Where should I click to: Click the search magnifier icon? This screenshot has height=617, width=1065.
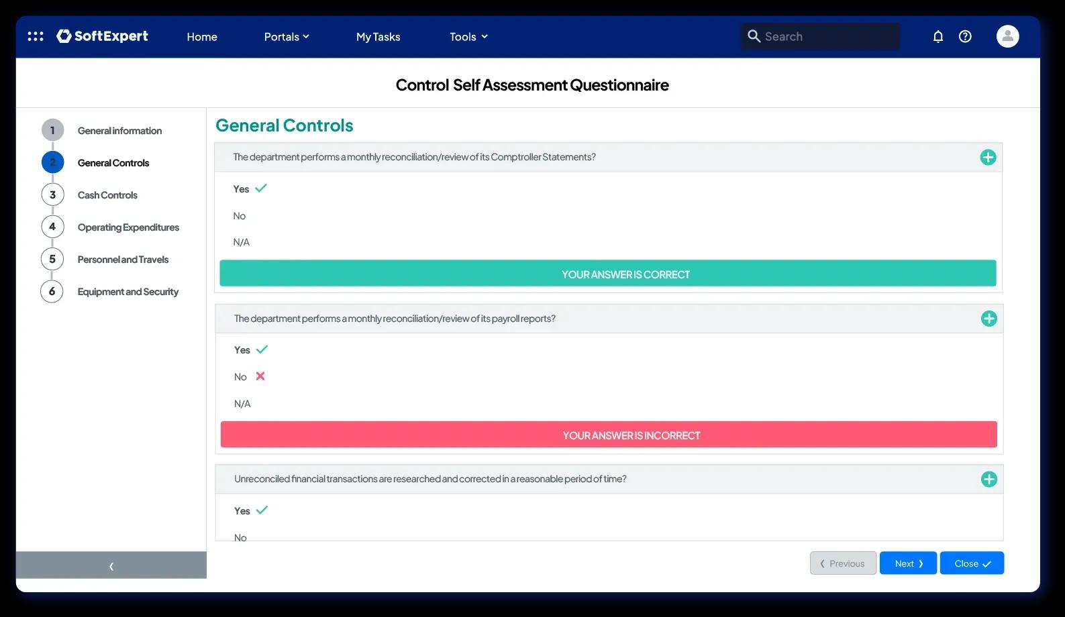pyautogui.click(x=754, y=36)
